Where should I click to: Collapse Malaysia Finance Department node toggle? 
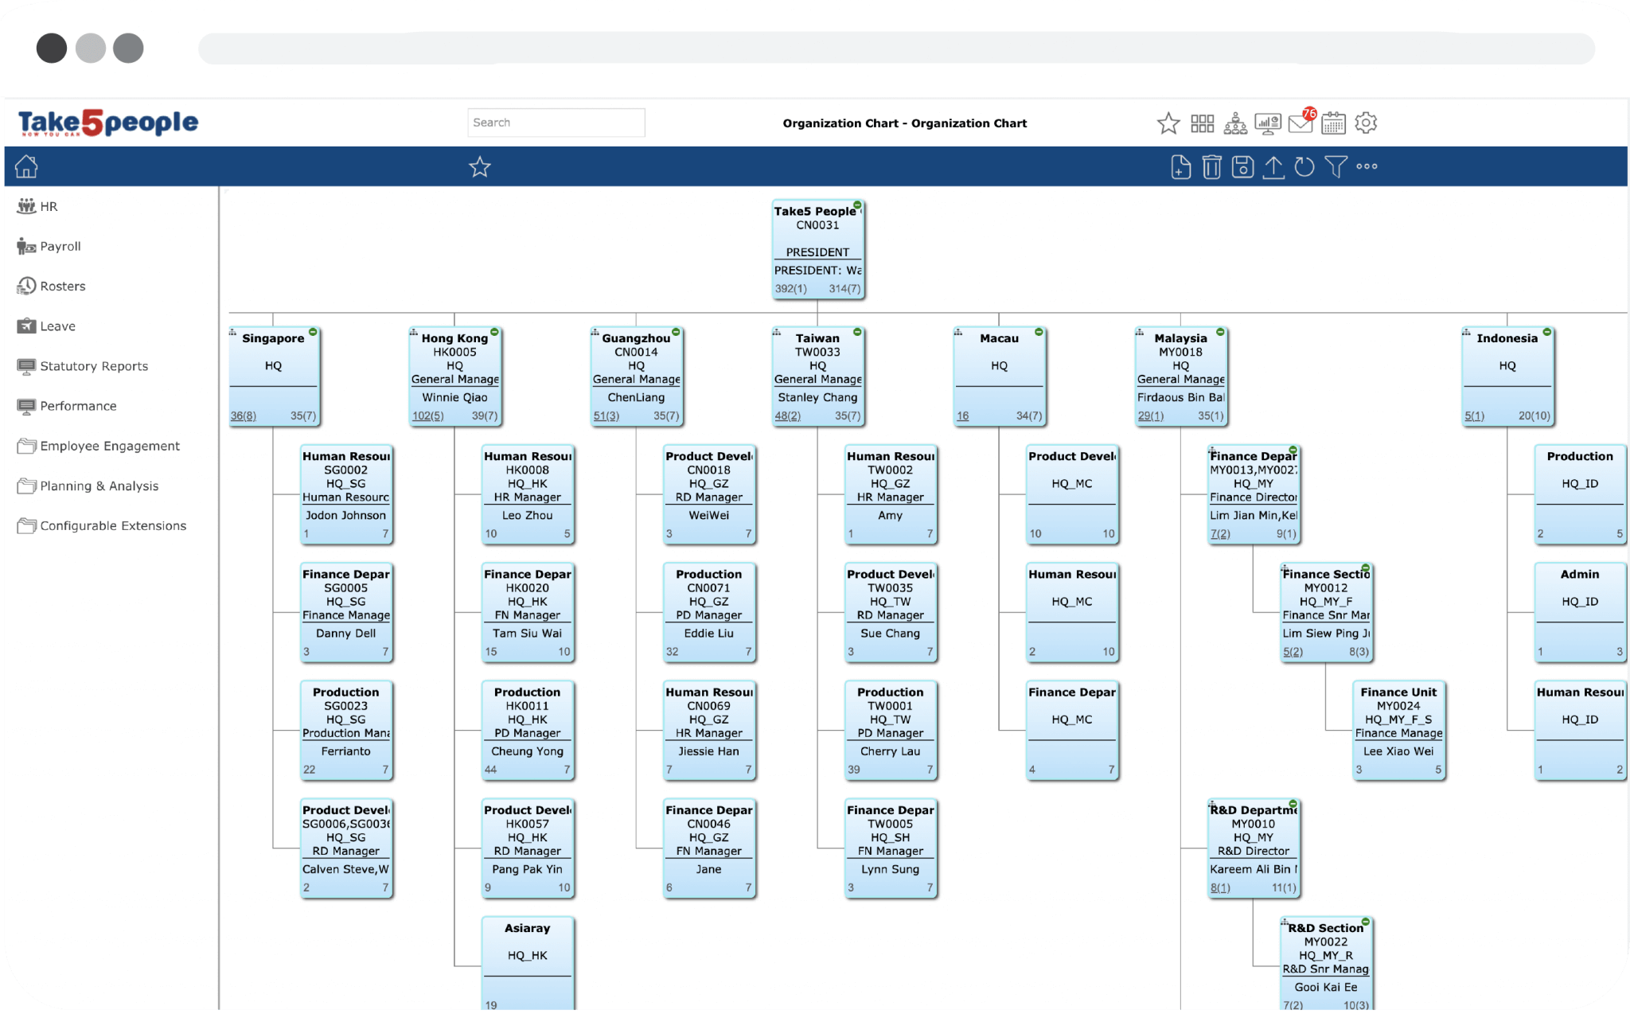point(1293,450)
